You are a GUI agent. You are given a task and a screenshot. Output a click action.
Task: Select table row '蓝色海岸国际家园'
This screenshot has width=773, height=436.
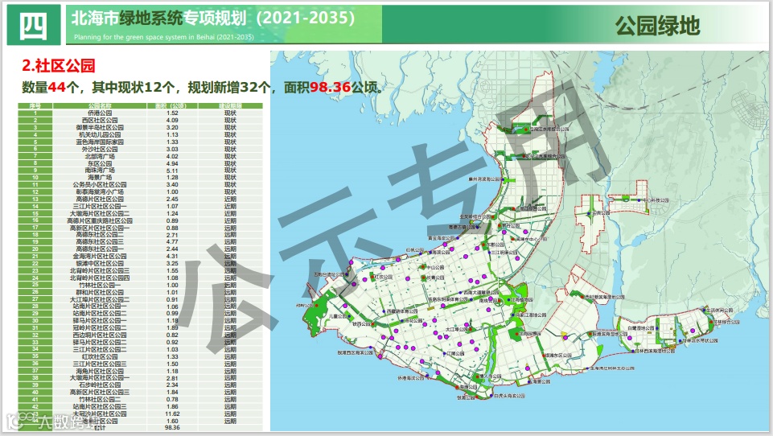click(x=141, y=142)
